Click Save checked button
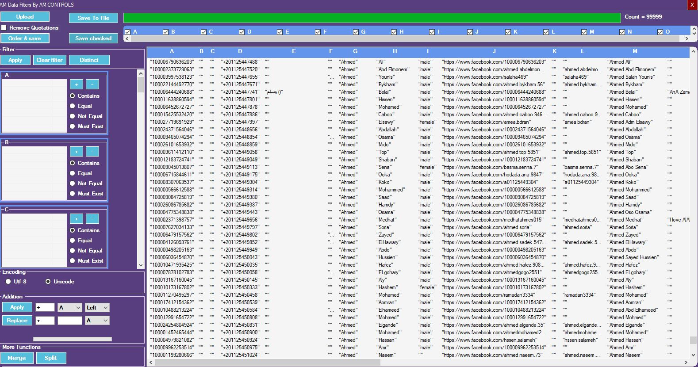 [x=93, y=38]
